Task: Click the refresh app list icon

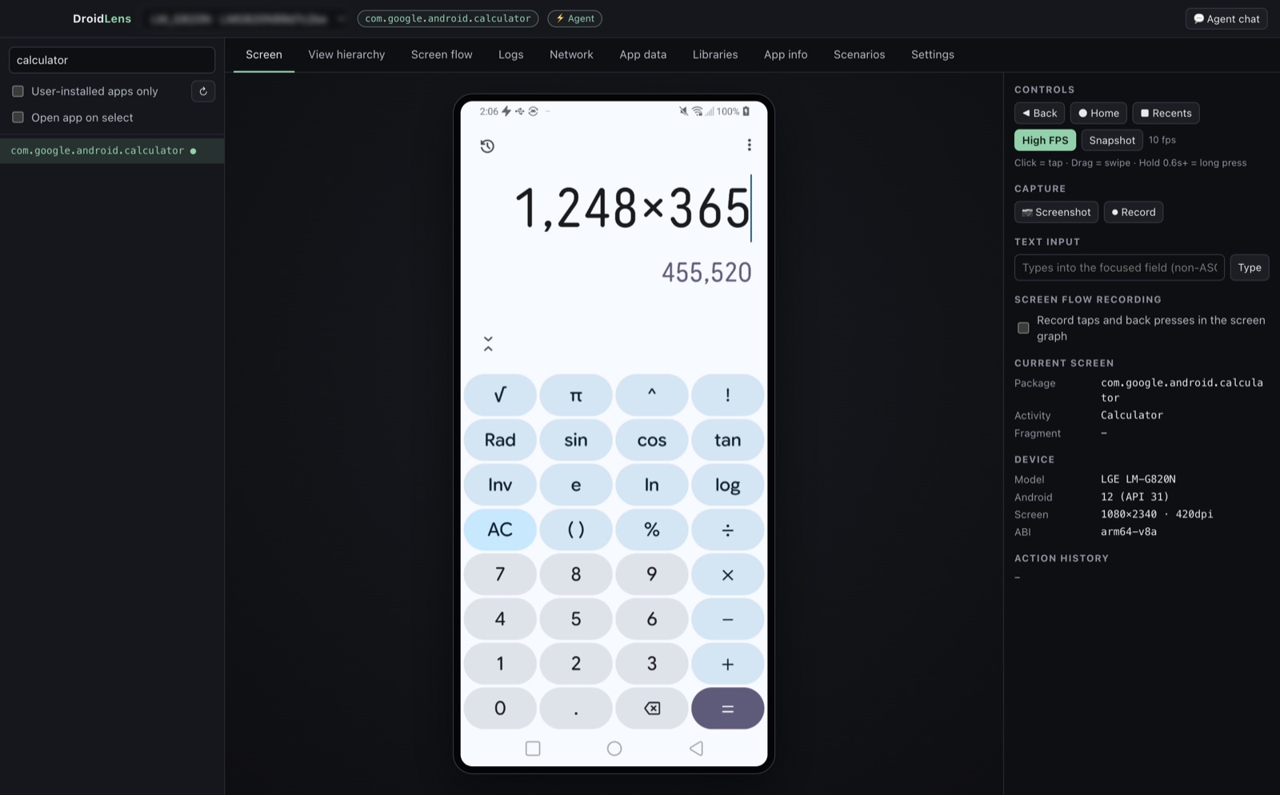Action: click(203, 91)
